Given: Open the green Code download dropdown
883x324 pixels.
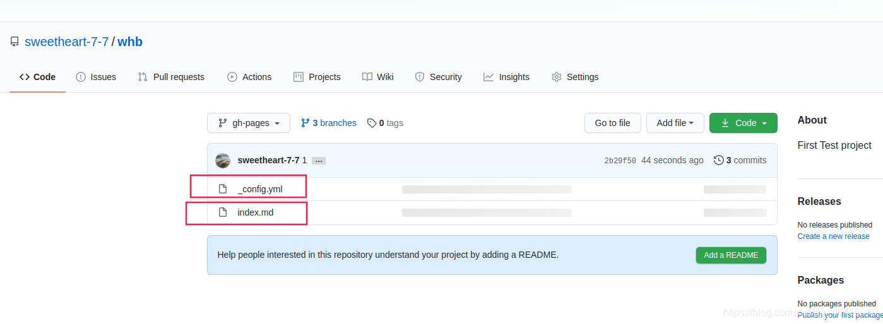Looking at the screenshot, I should pos(744,123).
